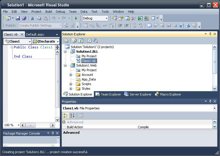Image resolution: width=220 pixels, height=156 pixels.
Task: Click the Copy icon in the toolbar
Action: pos(39,18)
